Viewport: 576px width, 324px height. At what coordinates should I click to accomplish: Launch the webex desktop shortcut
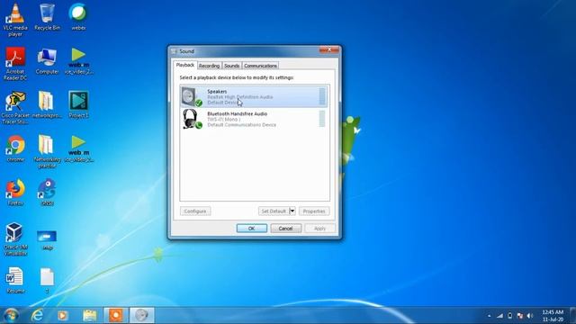[78, 17]
